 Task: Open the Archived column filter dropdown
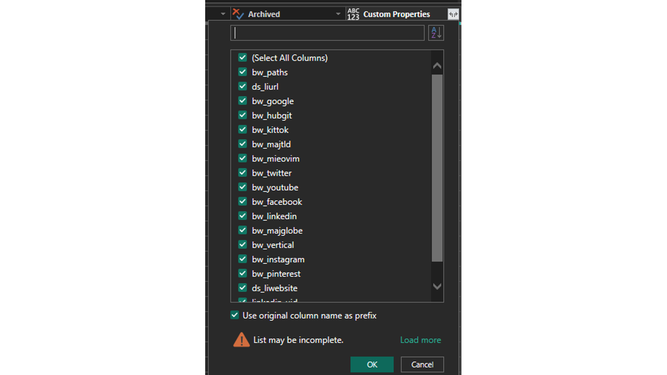click(x=337, y=13)
